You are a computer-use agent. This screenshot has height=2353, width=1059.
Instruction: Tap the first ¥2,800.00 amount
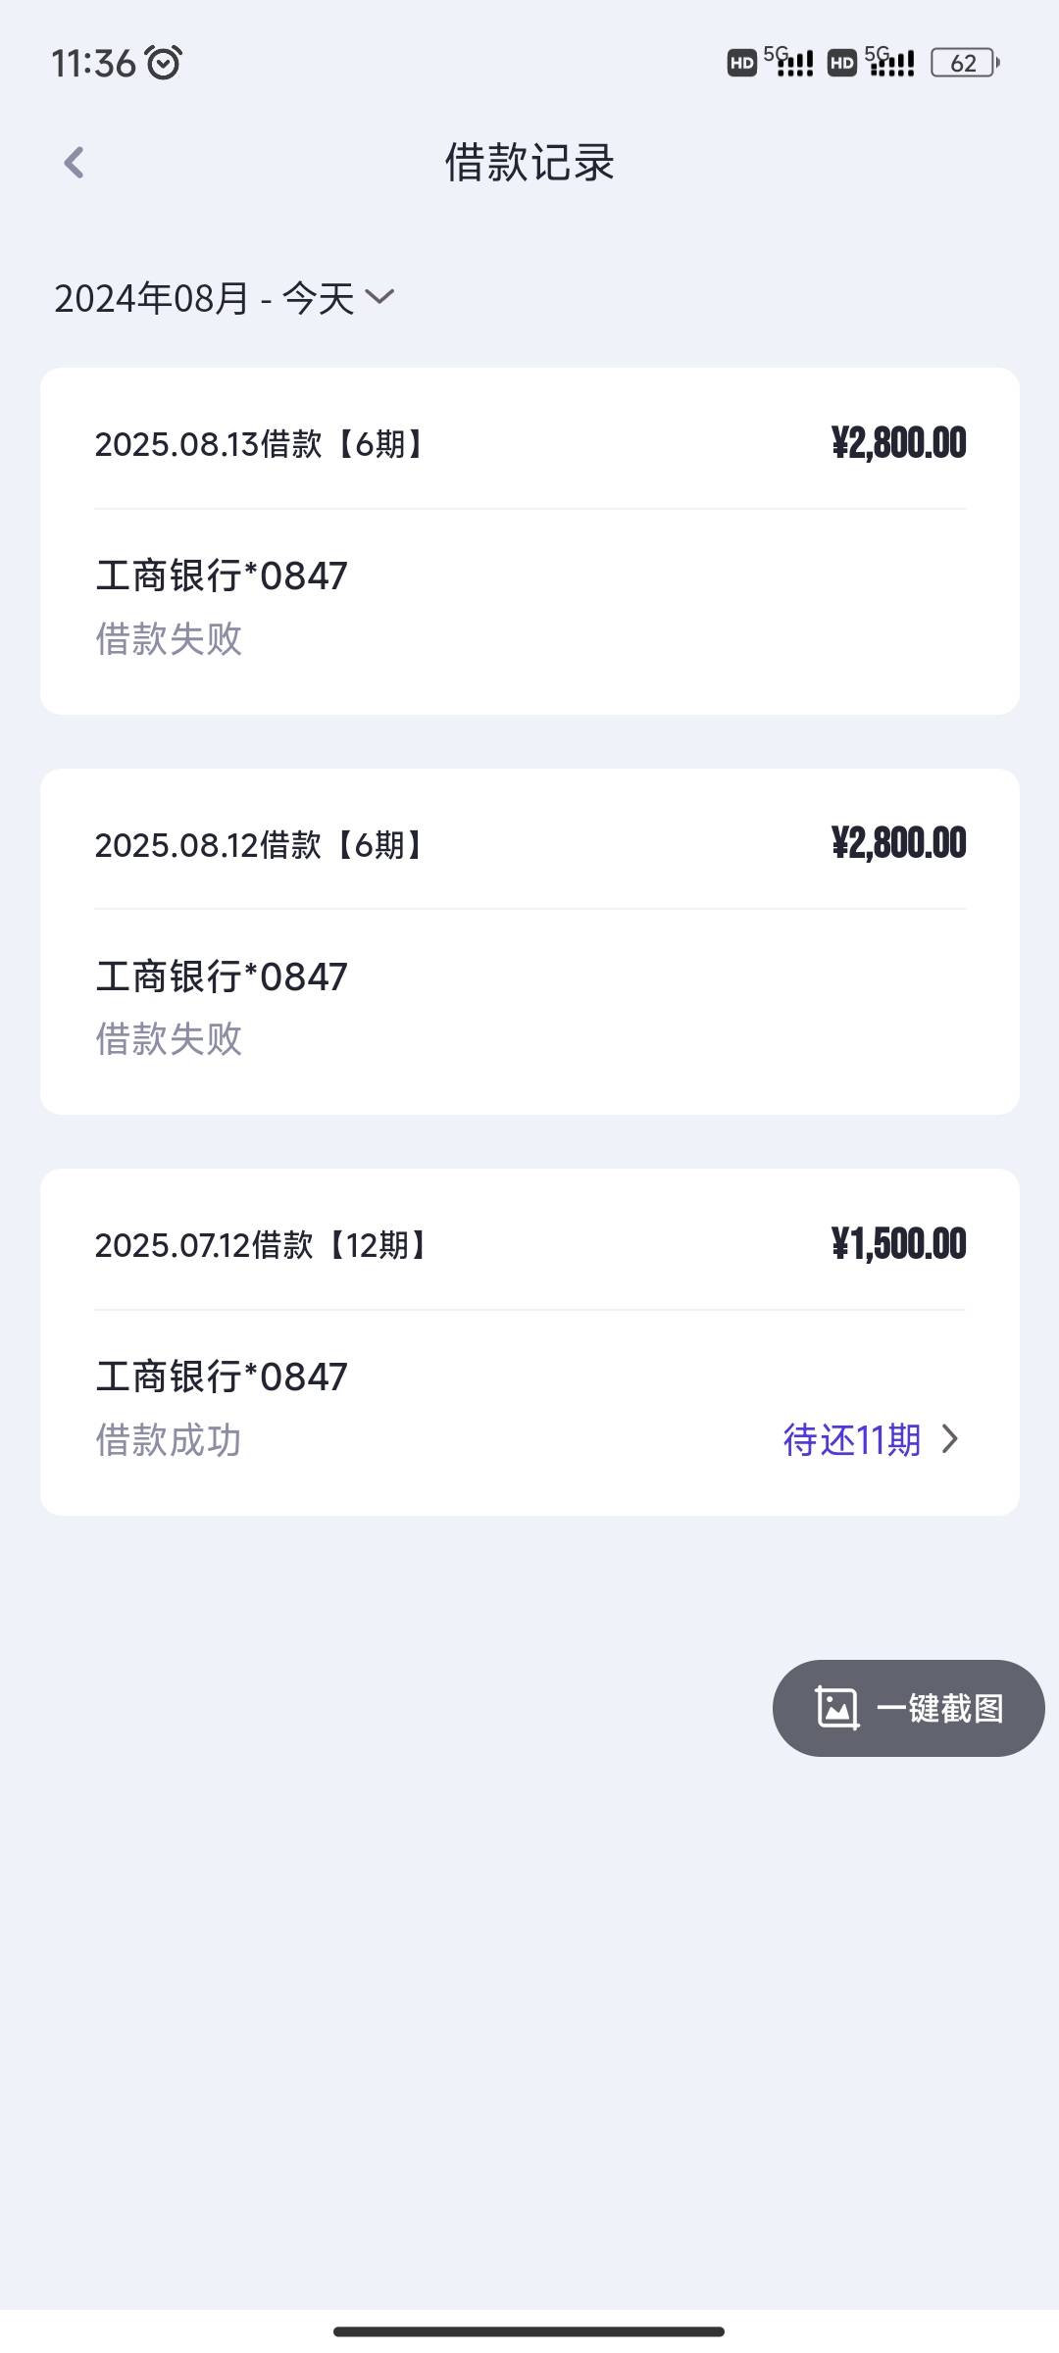point(898,443)
